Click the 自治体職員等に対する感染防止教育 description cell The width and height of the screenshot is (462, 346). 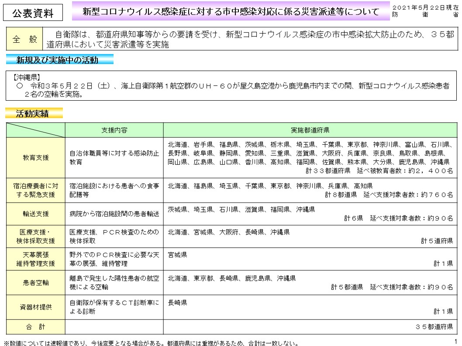114,157
